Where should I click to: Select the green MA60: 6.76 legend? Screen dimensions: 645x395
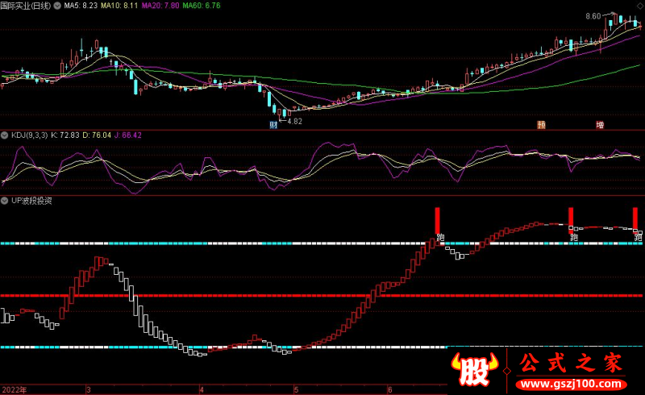[x=201, y=6]
